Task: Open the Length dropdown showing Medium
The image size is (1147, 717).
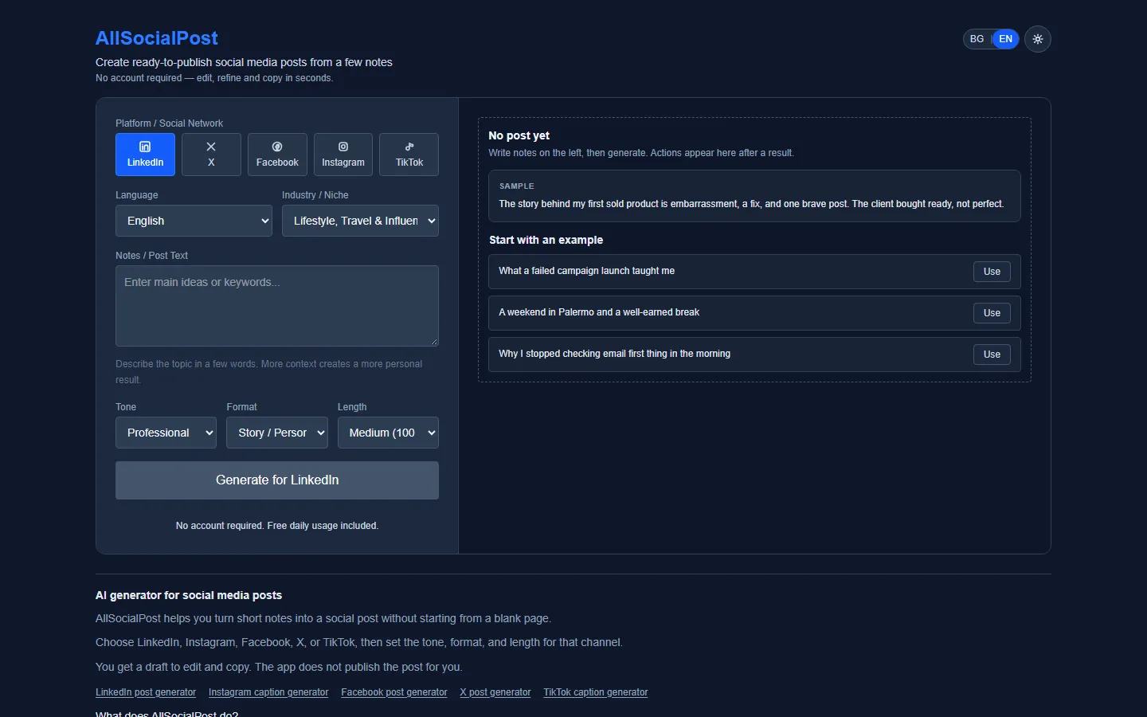Action: tap(388, 433)
